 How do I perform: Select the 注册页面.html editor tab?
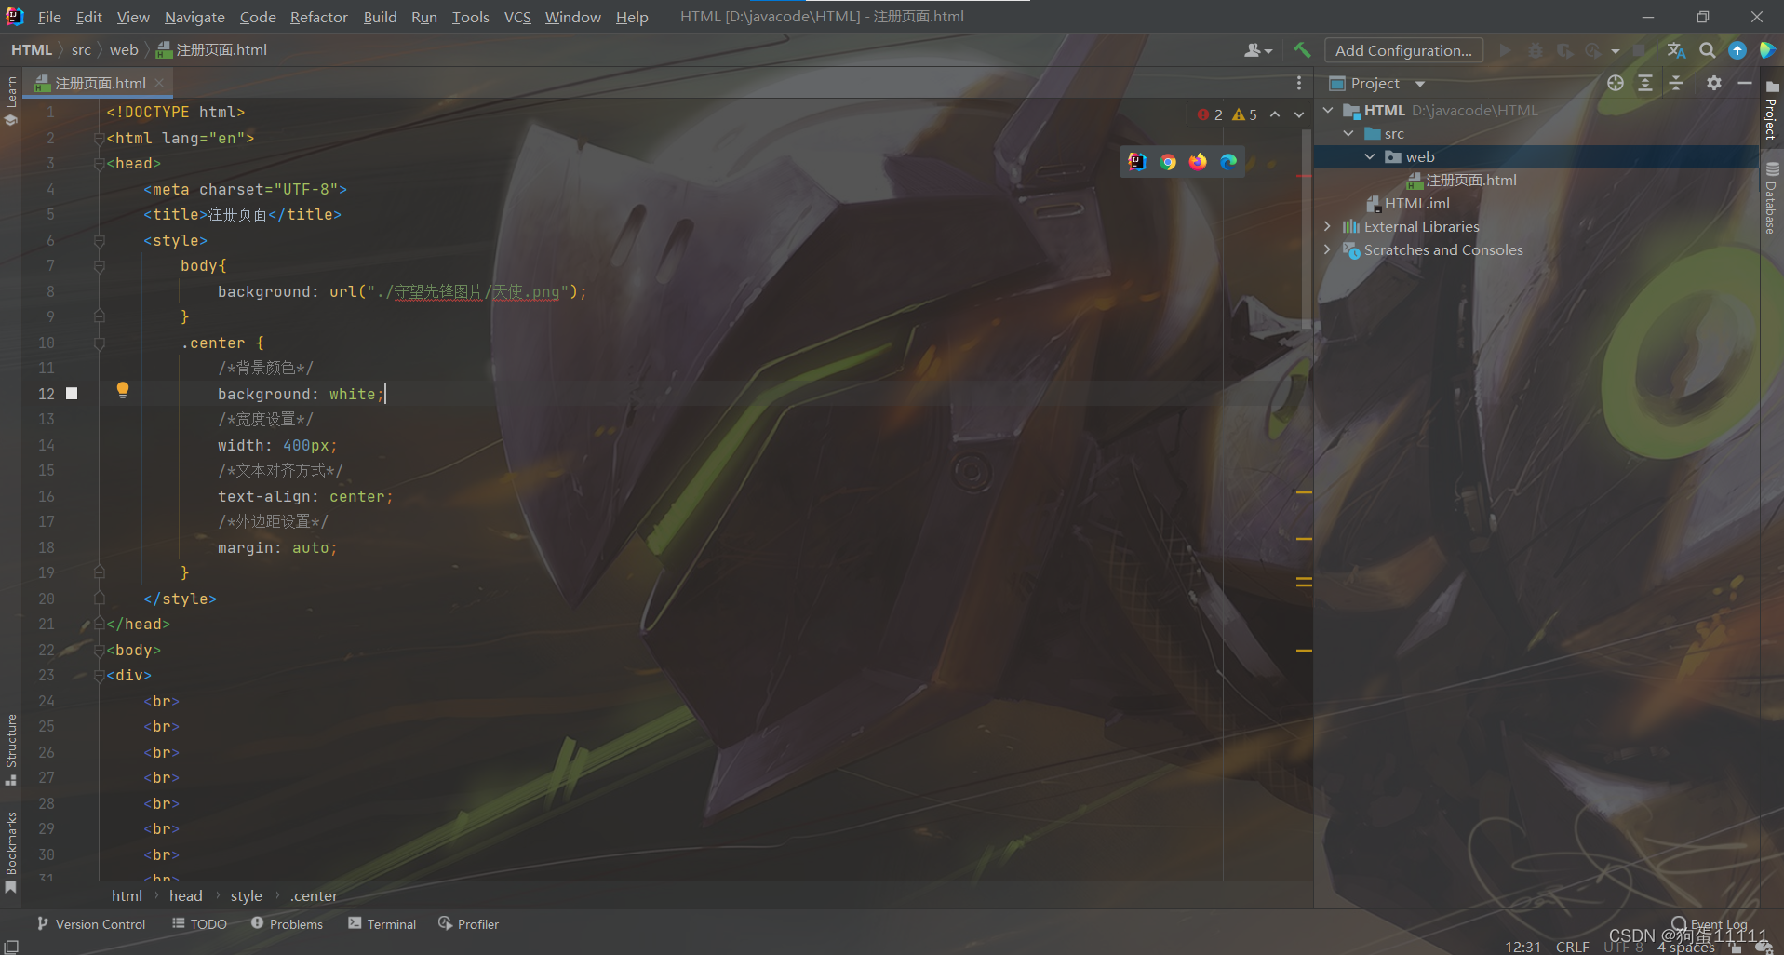(x=100, y=83)
